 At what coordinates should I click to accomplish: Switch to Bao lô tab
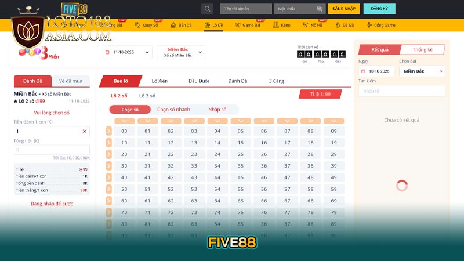click(x=121, y=81)
